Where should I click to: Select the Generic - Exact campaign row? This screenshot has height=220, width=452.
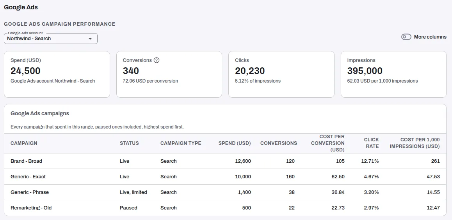[x=226, y=176]
